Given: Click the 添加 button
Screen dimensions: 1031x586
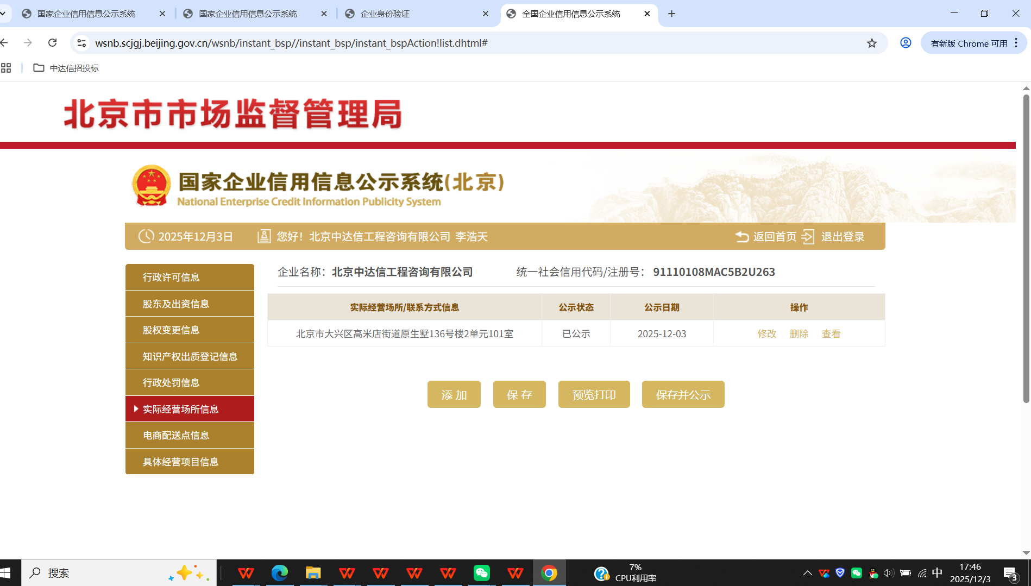Looking at the screenshot, I should pos(454,394).
